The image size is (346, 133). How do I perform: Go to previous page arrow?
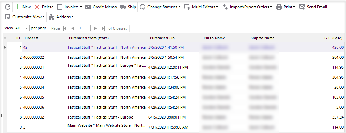(73, 28)
